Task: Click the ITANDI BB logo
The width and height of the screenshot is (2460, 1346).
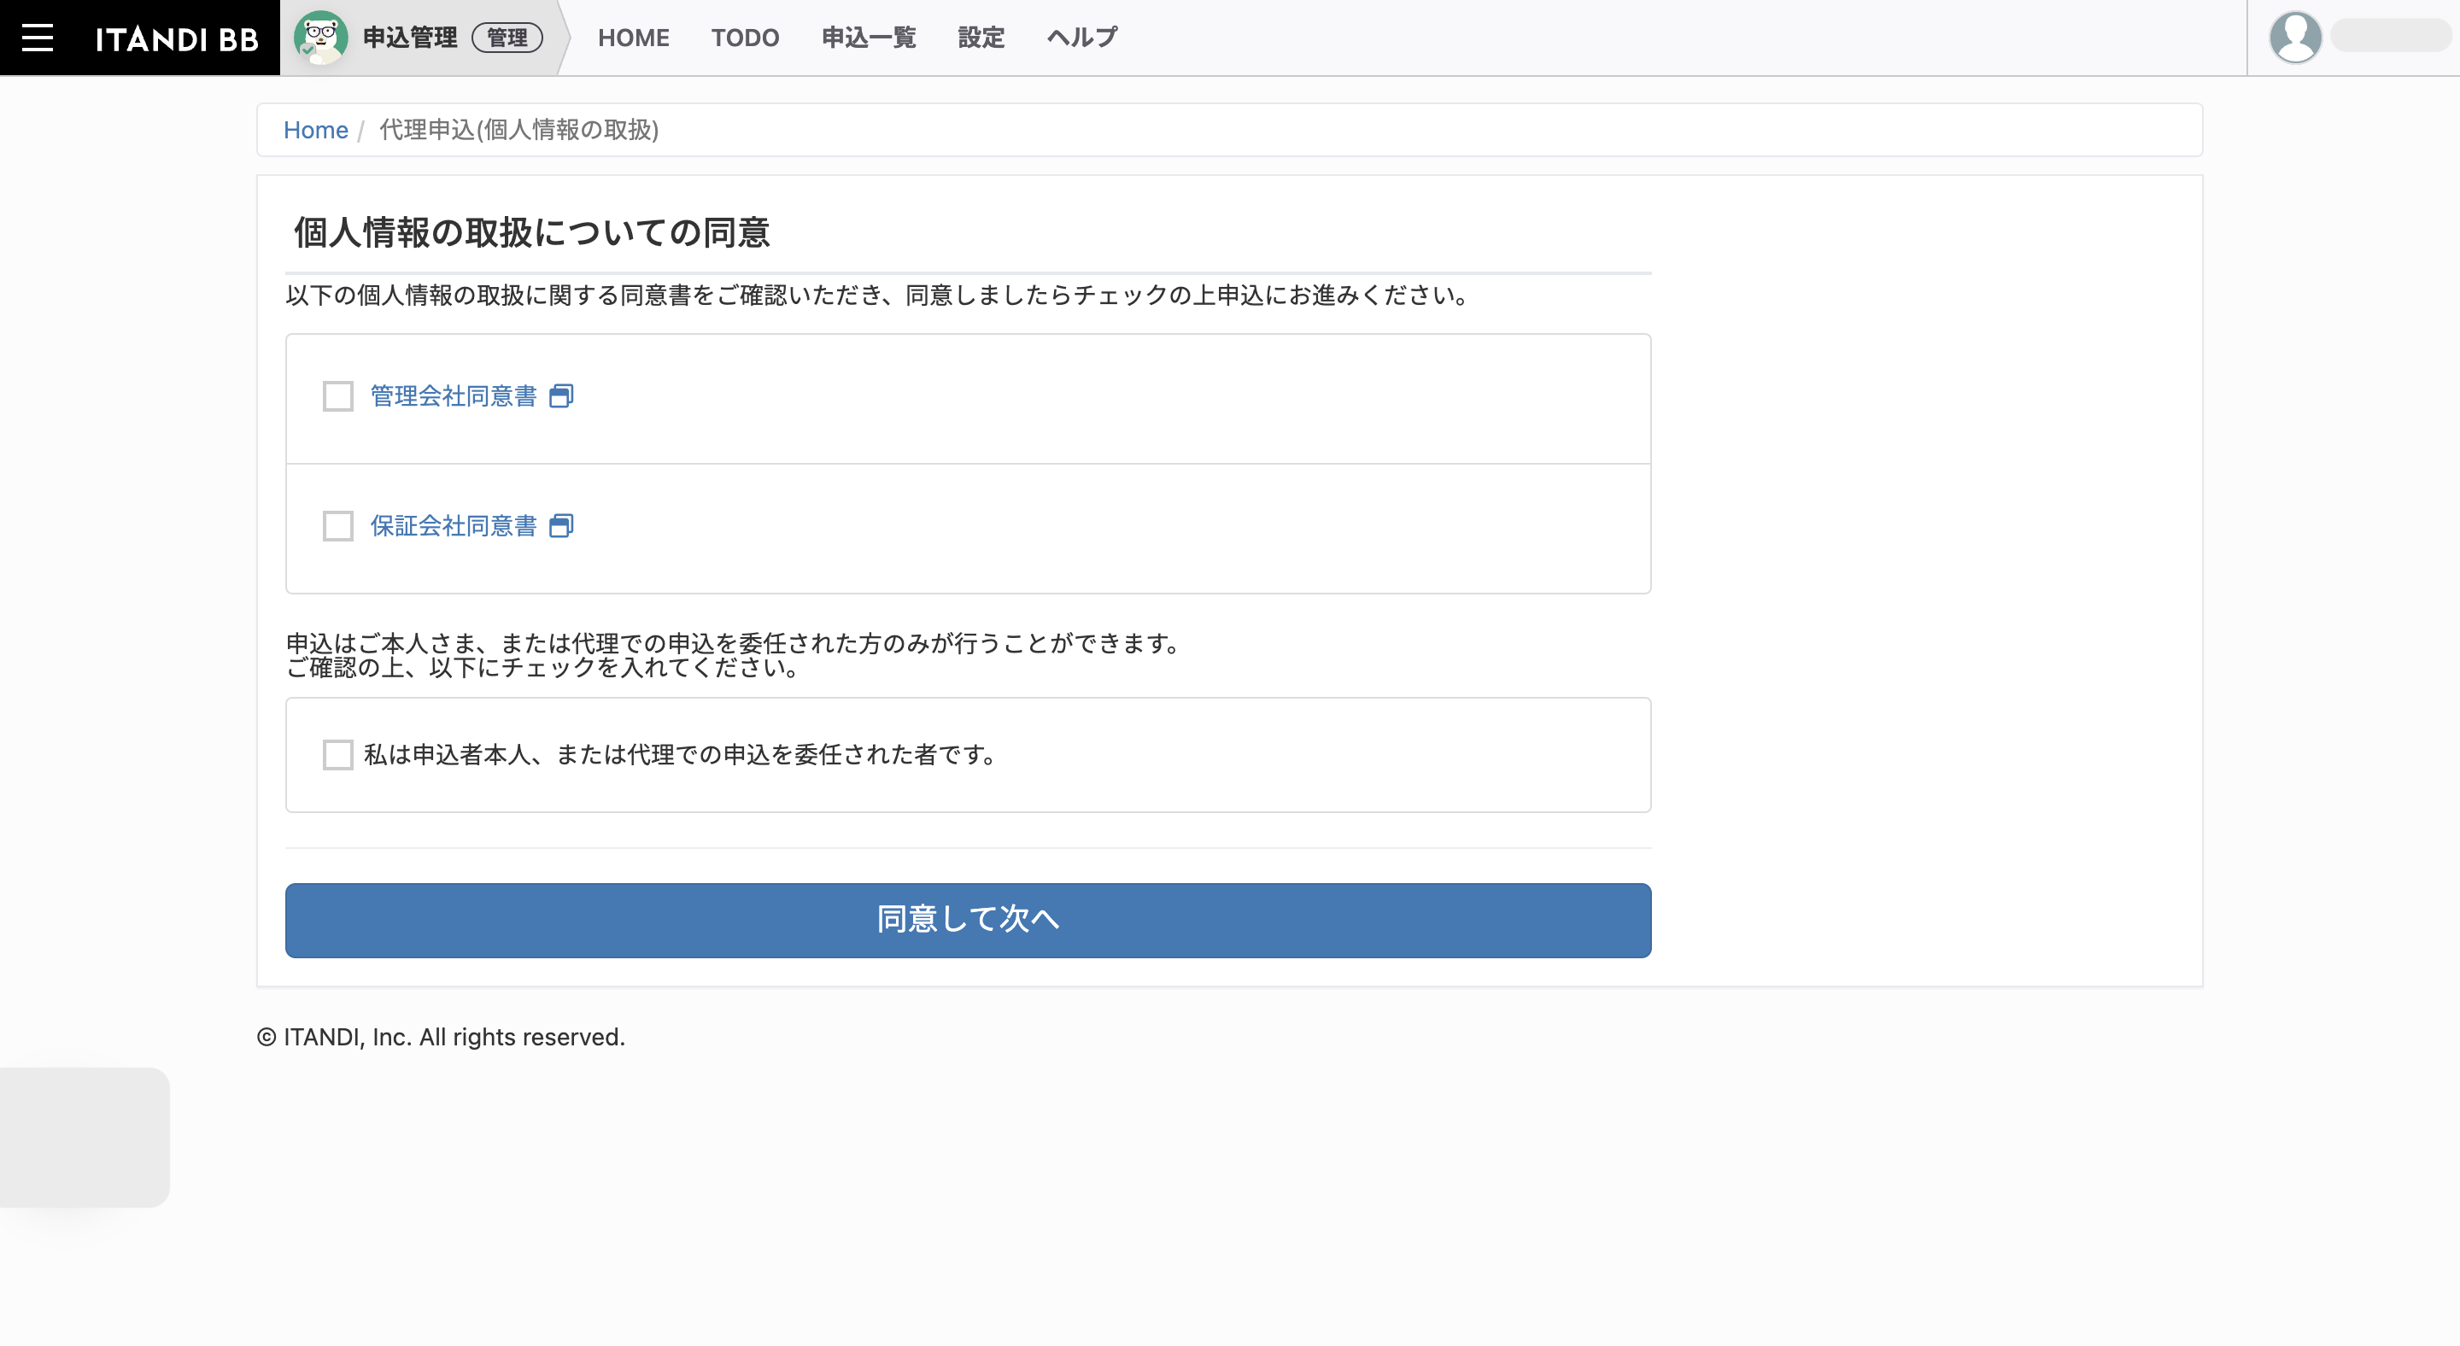Action: [x=177, y=38]
